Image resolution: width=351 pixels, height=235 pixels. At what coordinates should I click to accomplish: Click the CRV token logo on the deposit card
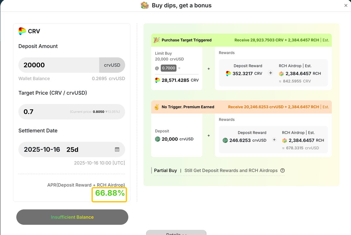pyautogui.click(x=22, y=31)
